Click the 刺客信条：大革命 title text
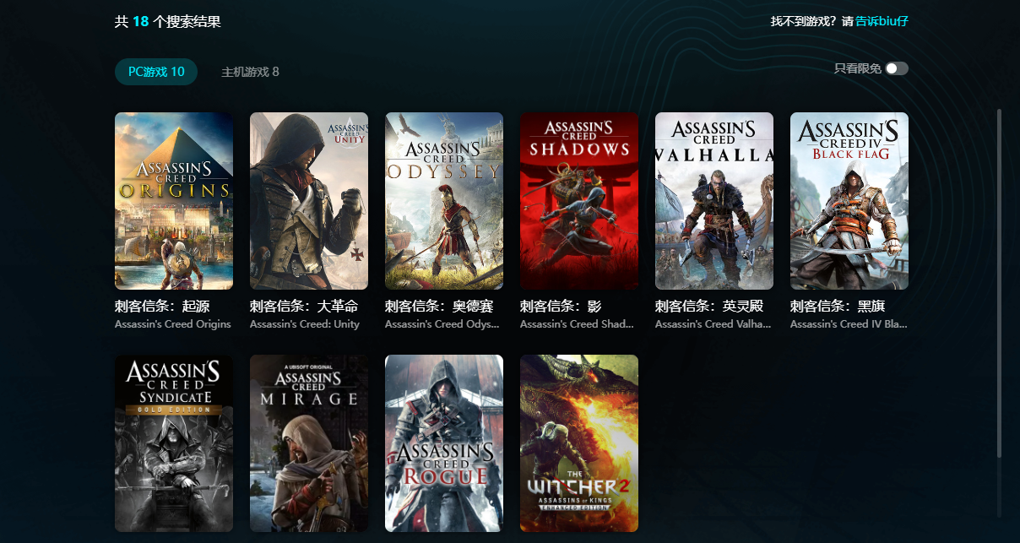 [x=304, y=306]
